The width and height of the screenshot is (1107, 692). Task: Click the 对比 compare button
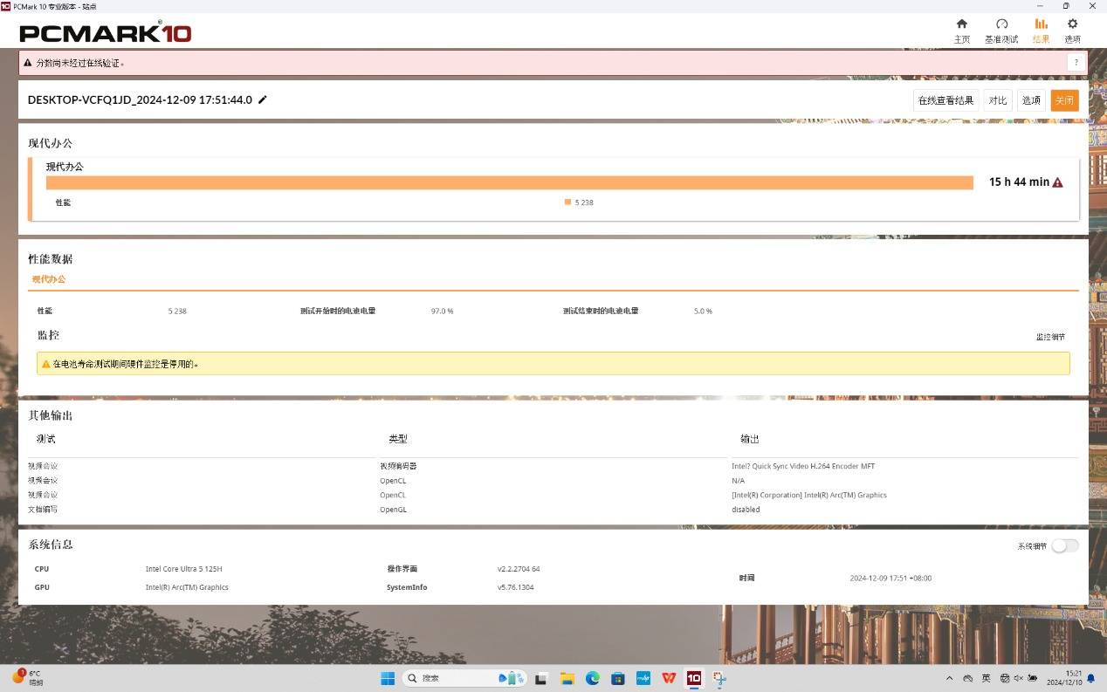coord(997,100)
